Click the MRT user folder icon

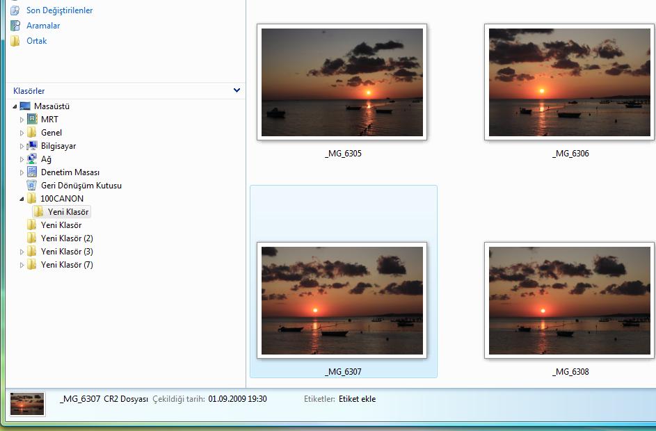(32, 119)
